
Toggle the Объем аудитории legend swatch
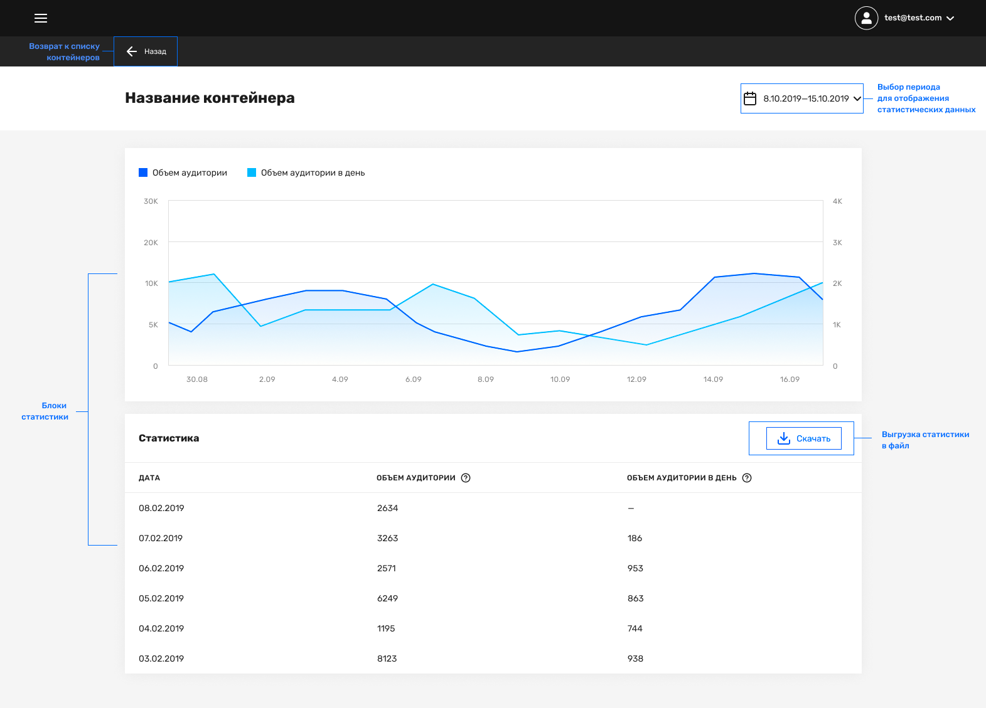143,172
